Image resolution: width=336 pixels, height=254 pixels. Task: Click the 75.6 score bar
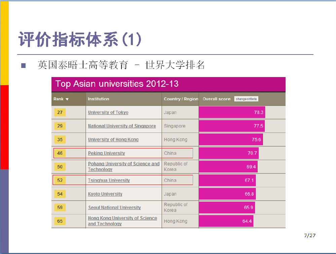[231, 140]
